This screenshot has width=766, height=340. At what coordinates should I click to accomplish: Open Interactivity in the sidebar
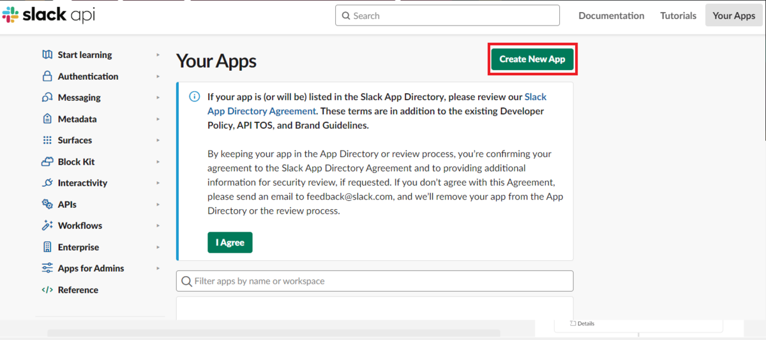[83, 183]
